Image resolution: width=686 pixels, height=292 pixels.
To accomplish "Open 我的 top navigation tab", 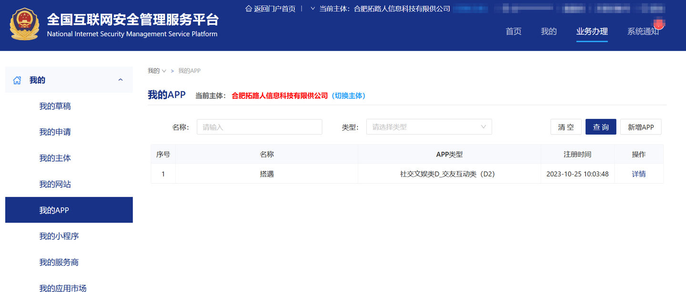I will click(549, 31).
